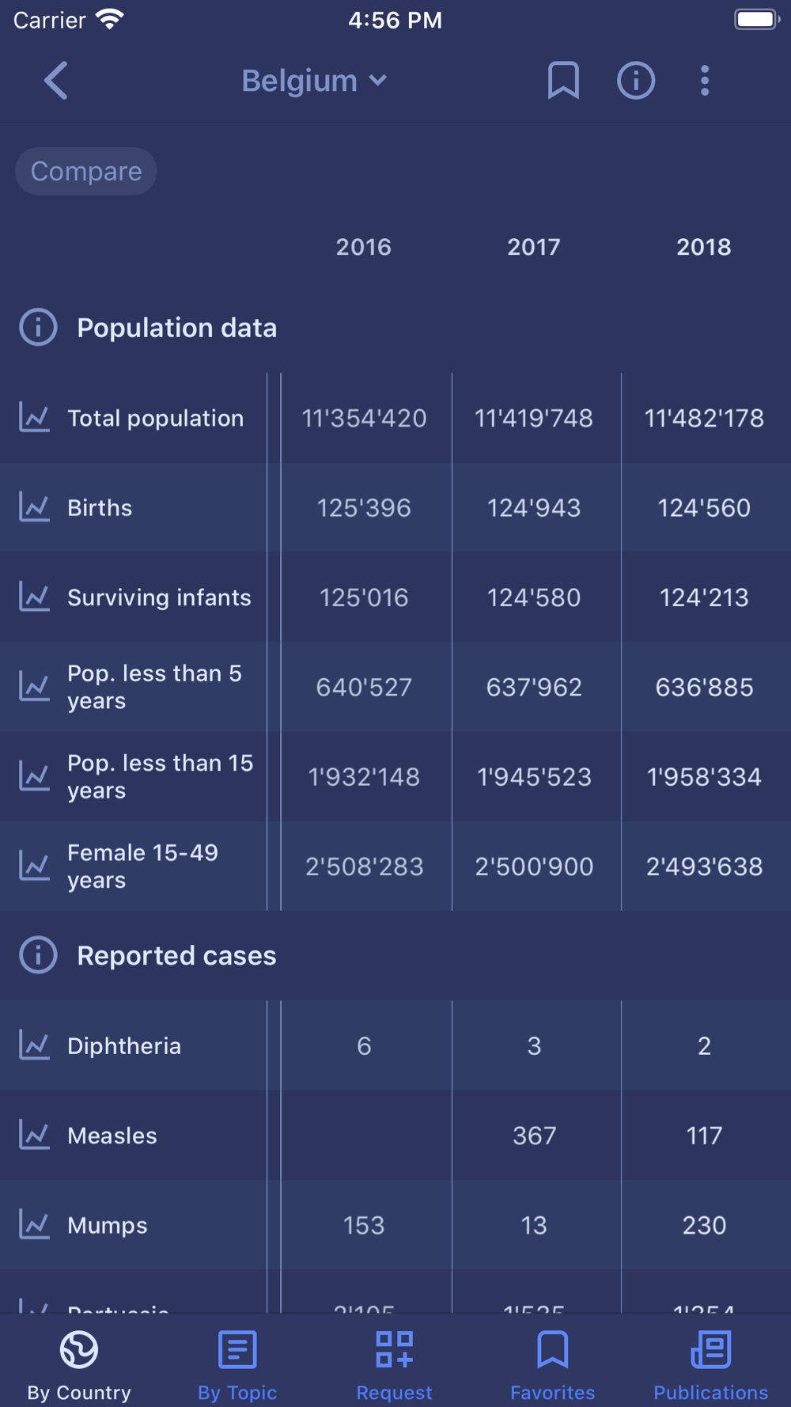Tap the 153 mumps value
Viewport: 791px width, 1407px height.
364,1225
